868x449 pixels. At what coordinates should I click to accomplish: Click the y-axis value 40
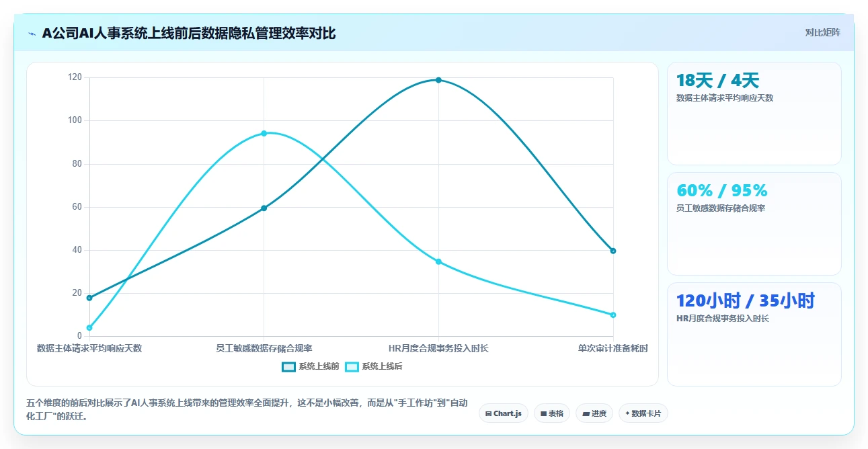(77, 249)
